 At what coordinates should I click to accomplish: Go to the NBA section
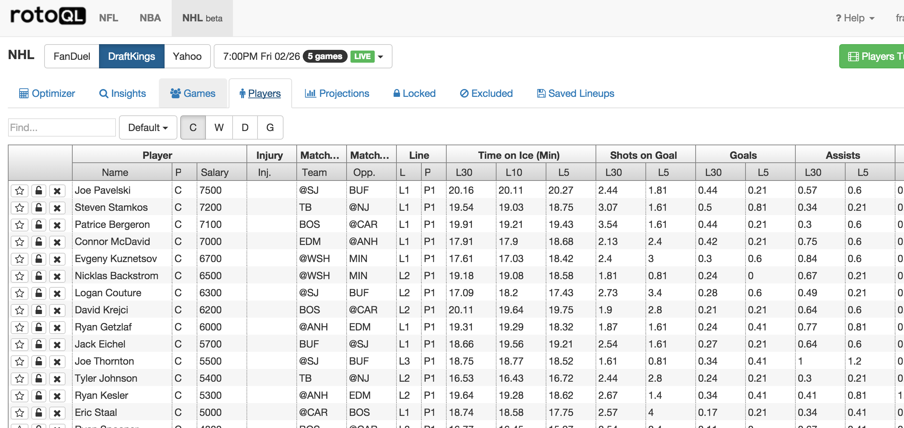150,18
